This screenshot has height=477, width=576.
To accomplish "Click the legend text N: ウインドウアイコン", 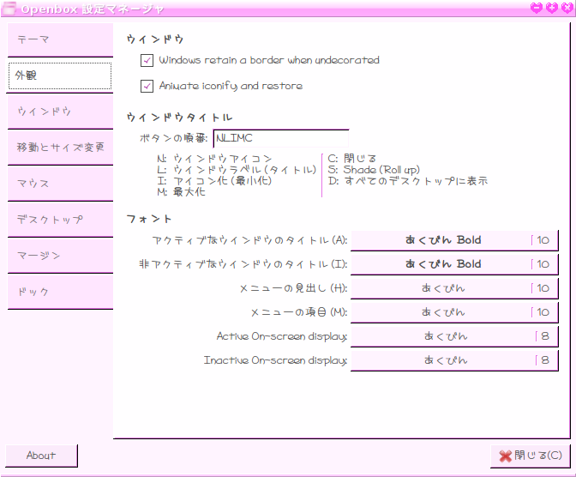I will click(x=214, y=159).
